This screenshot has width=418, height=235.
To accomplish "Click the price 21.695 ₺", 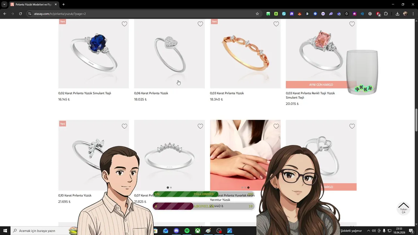I will (x=64, y=202).
